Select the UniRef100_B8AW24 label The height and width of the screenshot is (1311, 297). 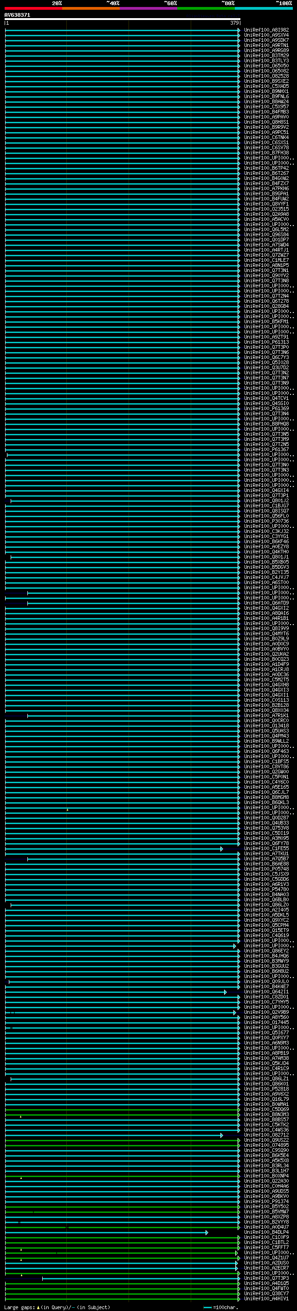(x=266, y=102)
